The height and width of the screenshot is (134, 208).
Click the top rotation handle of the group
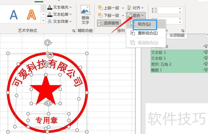(48, 43)
